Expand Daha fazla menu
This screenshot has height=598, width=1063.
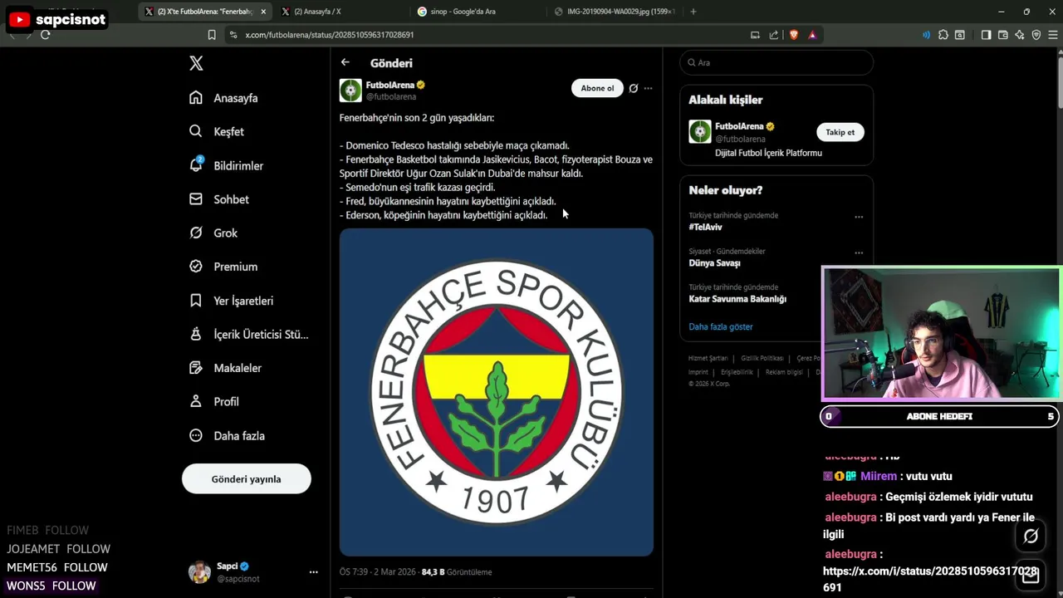(228, 435)
